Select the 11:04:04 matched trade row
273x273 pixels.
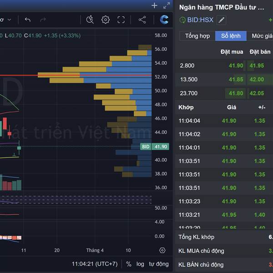(x=224, y=121)
